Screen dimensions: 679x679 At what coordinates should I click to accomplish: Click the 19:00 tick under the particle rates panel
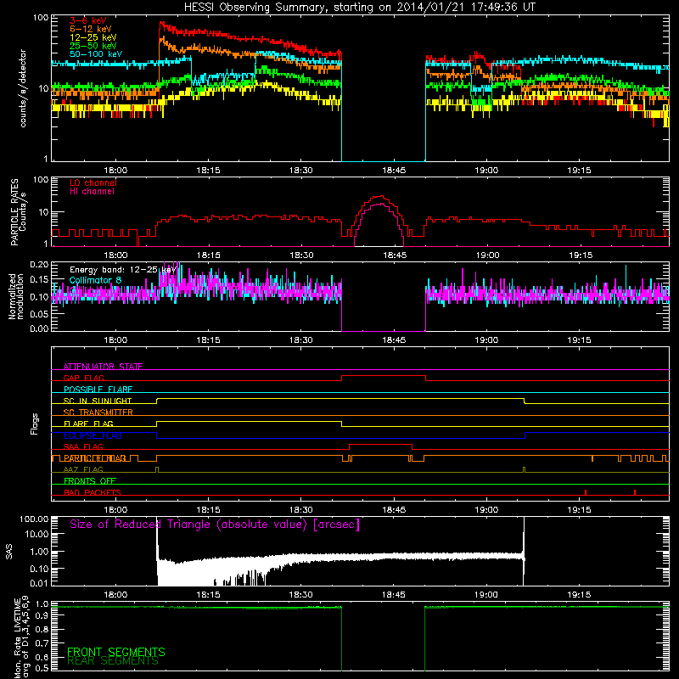click(x=486, y=255)
